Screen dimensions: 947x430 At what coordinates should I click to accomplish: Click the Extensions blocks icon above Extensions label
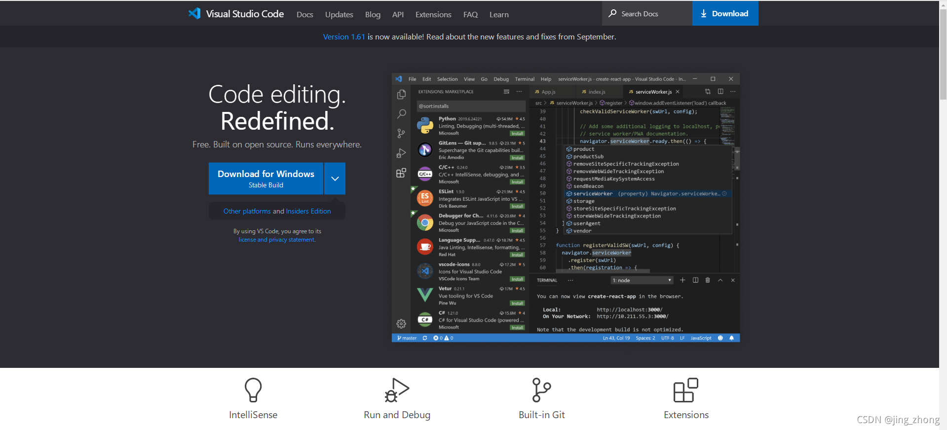(686, 390)
